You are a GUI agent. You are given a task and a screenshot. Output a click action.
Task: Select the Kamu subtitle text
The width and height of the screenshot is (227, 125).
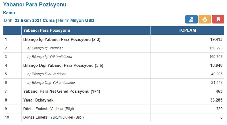point(9,13)
